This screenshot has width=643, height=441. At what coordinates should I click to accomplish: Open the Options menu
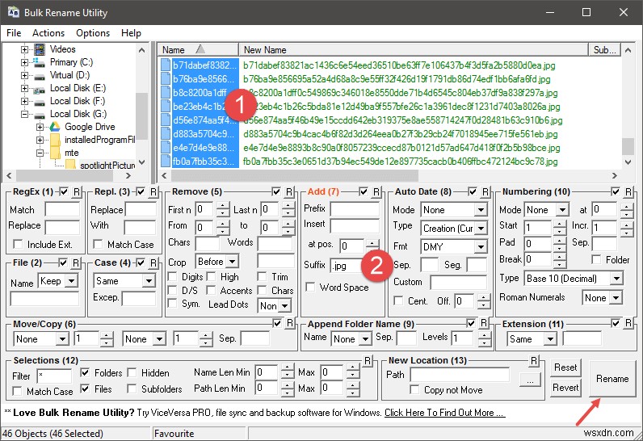pos(93,33)
